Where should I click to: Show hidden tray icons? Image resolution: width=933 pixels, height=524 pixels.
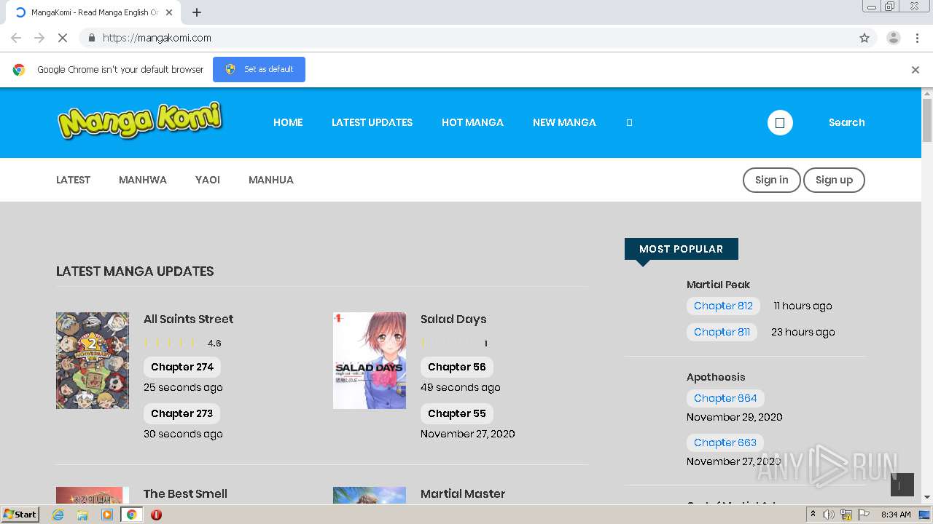[813, 515]
